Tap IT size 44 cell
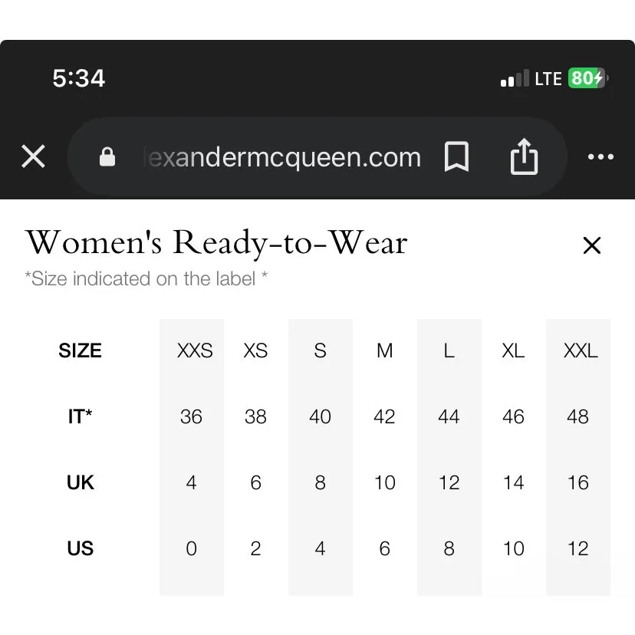The width and height of the screenshot is (635, 635). tap(449, 417)
